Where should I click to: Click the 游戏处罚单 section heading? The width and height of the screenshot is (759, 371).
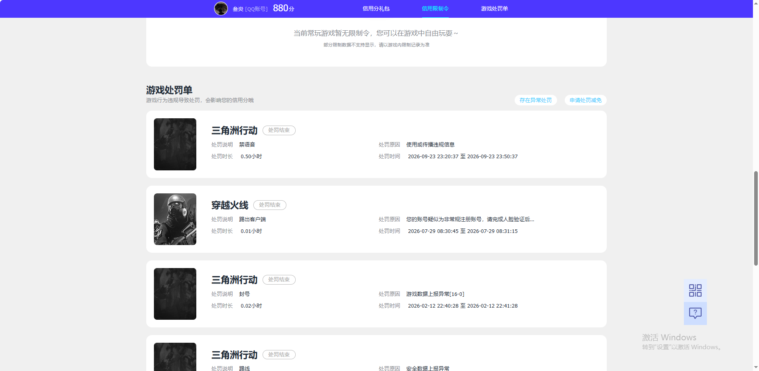(x=169, y=90)
